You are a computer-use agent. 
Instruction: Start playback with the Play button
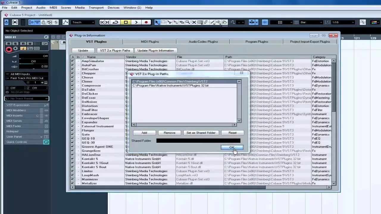point(136,22)
